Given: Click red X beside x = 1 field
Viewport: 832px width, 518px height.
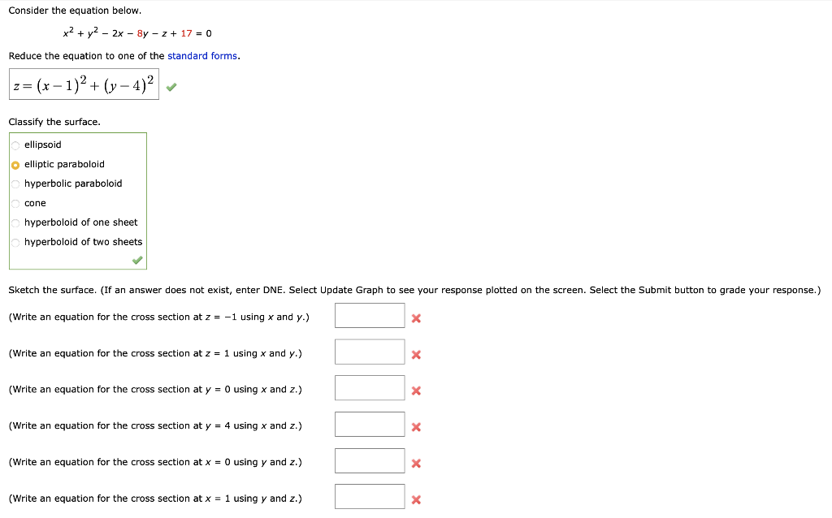Looking at the screenshot, I should point(417,499).
